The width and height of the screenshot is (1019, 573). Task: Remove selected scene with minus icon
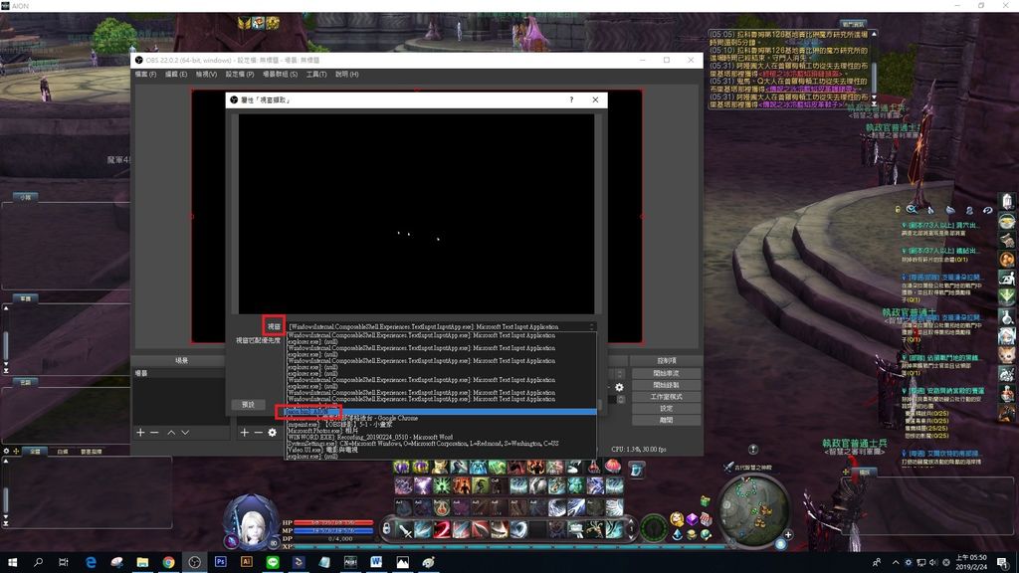[154, 432]
